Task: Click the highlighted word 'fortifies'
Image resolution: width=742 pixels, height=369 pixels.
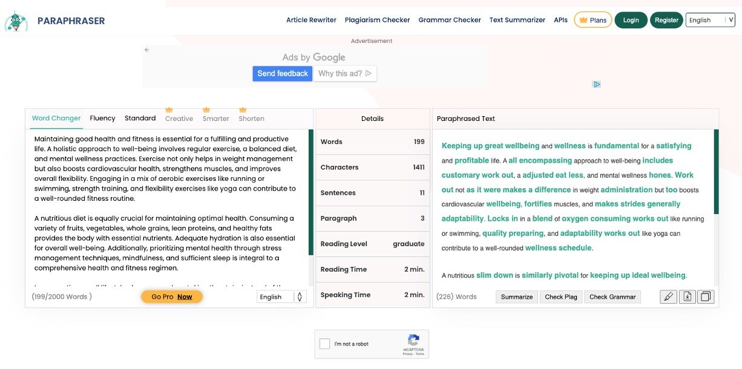Action: 539,204
